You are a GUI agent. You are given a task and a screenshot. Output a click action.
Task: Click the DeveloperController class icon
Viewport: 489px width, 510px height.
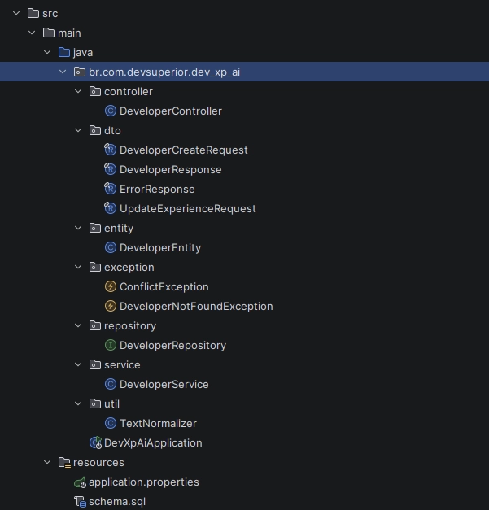(x=111, y=111)
